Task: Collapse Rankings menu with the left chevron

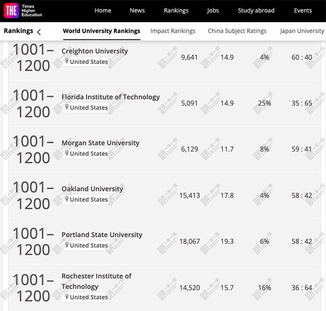Action: tap(39, 32)
